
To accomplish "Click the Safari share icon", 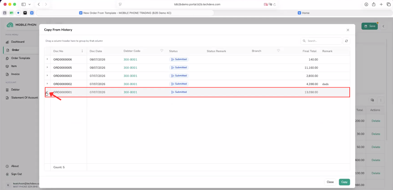I will click(374, 4).
